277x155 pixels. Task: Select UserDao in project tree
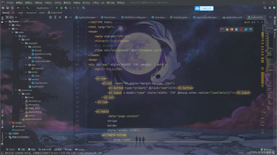pos(38,69)
